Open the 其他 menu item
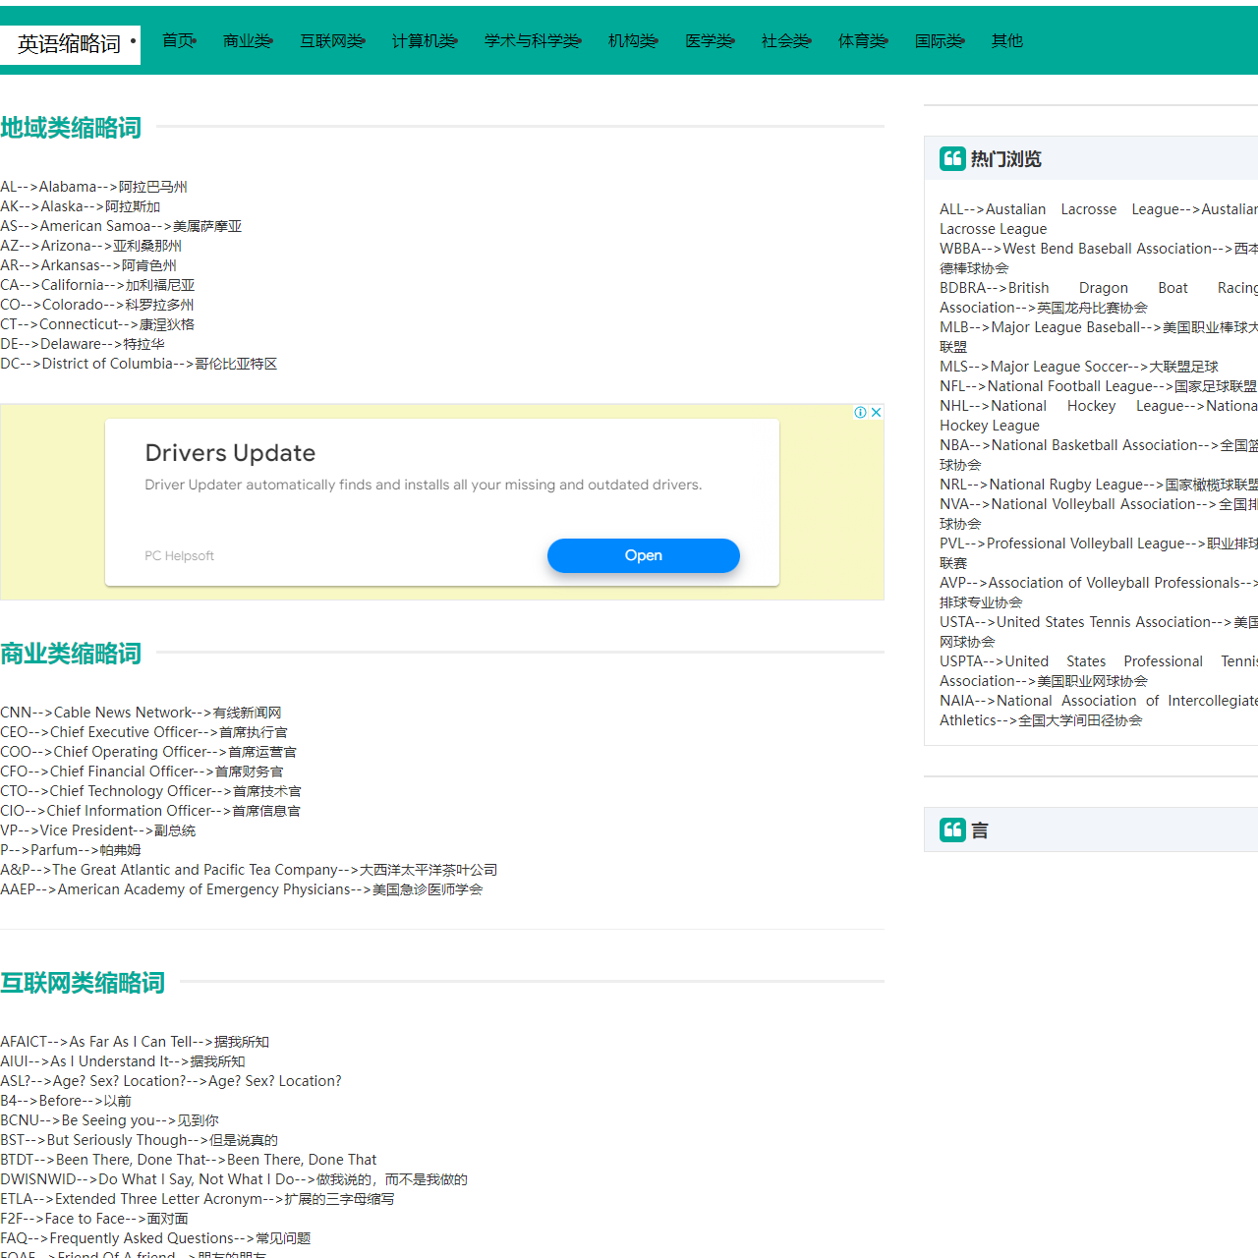The image size is (1258, 1258). coord(1007,40)
